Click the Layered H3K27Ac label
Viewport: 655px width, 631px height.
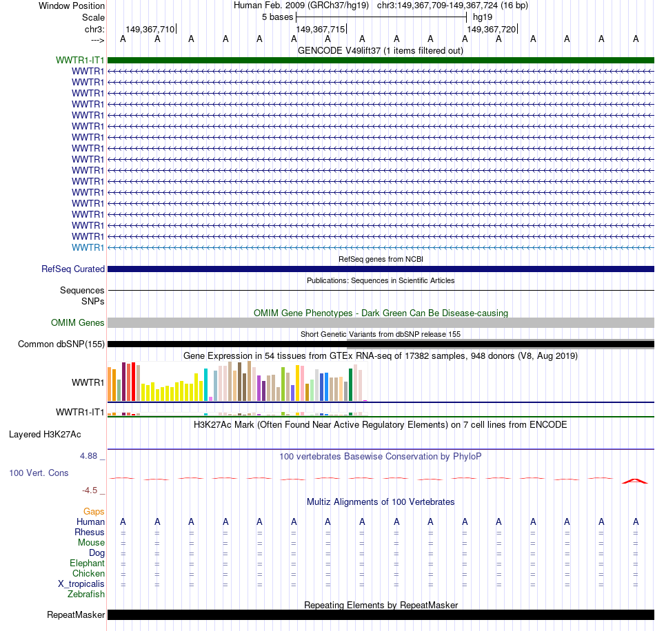[x=45, y=435]
